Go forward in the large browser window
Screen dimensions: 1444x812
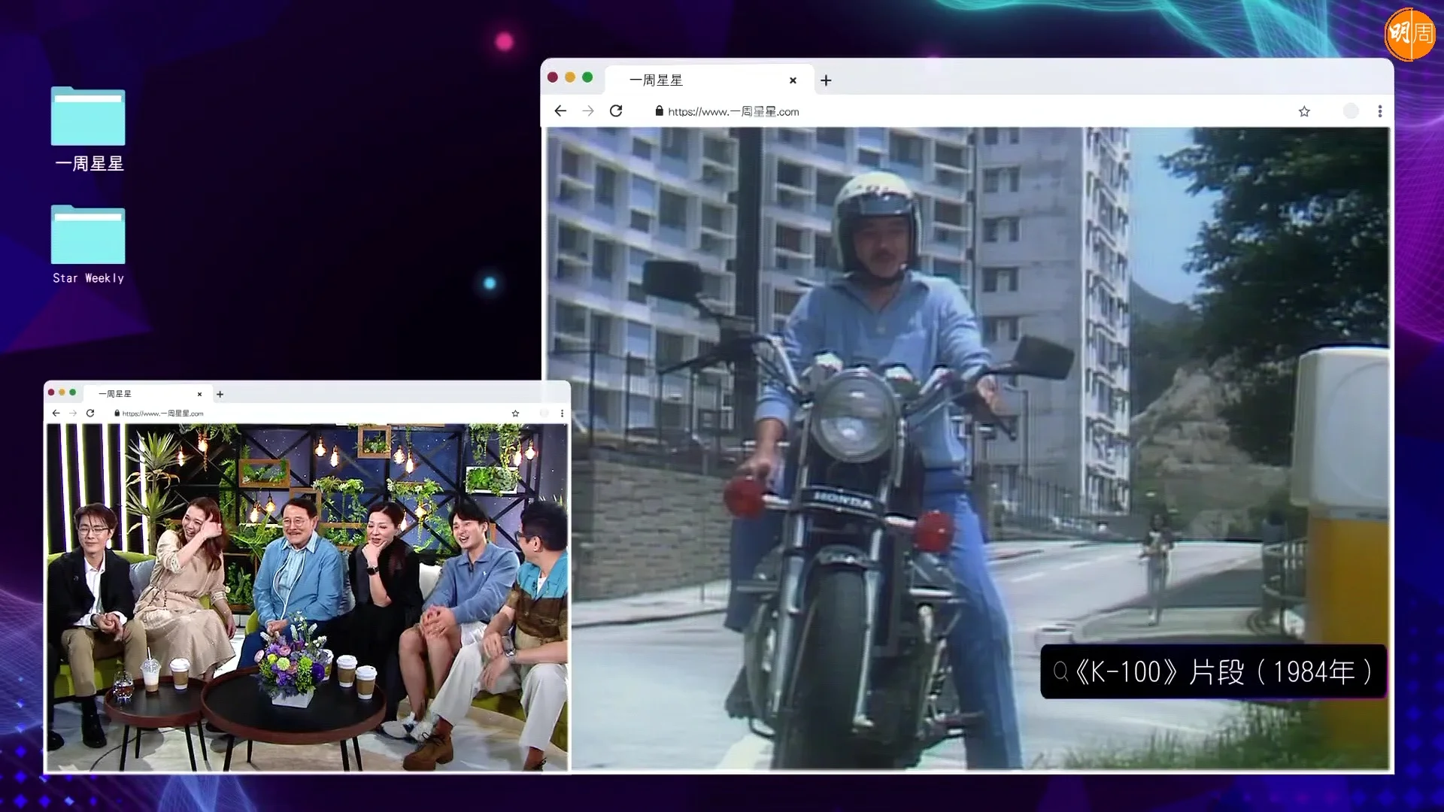tap(588, 111)
